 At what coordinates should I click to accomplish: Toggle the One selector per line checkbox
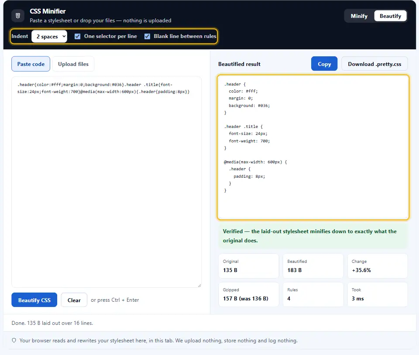78,36
